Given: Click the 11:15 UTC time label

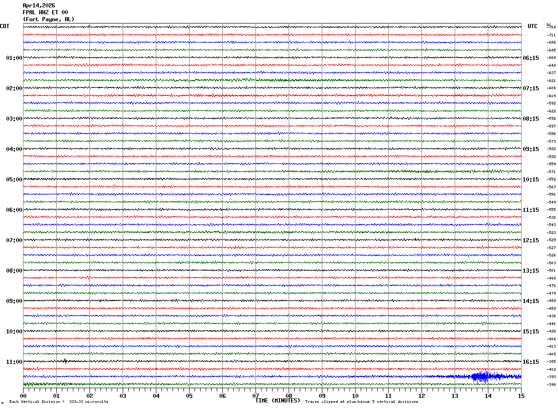Looking at the screenshot, I should pyautogui.click(x=531, y=210).
